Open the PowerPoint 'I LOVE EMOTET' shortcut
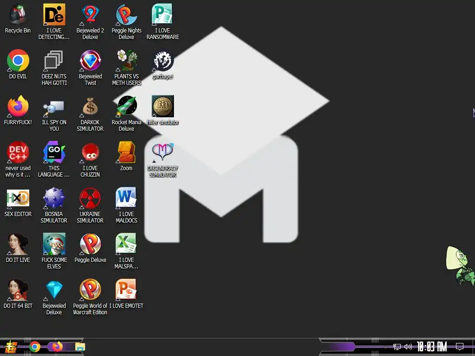Viewport: 475px width, 356px height. [126, 290]
